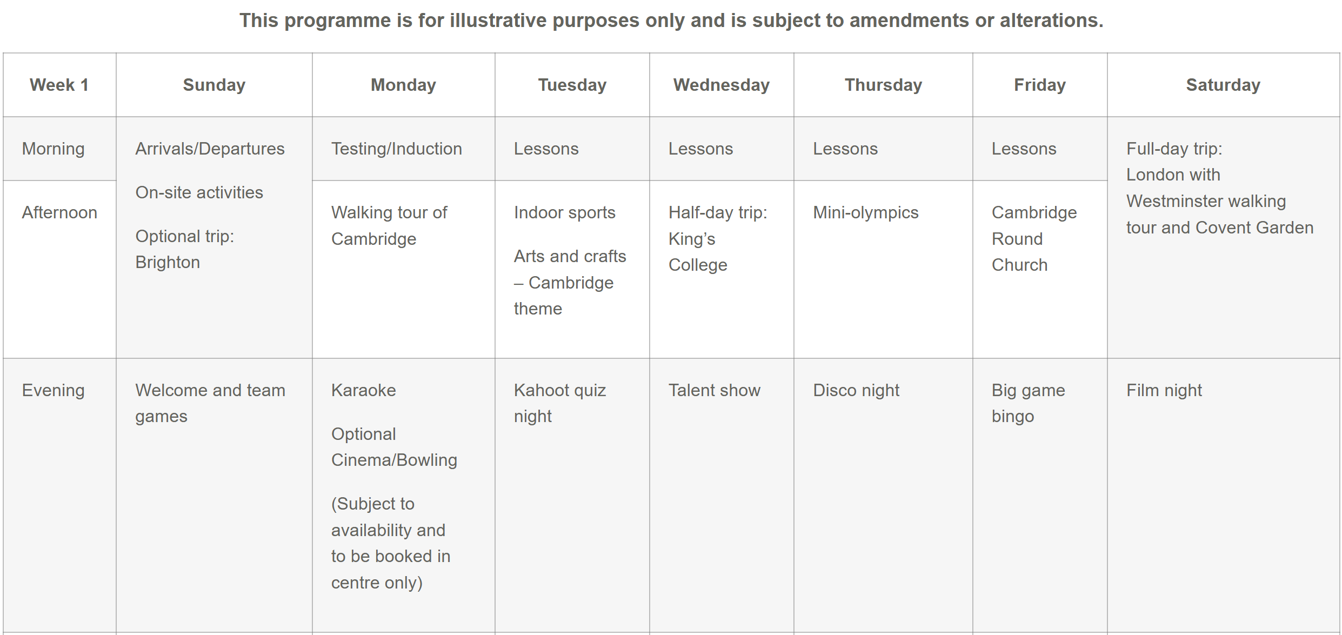Select the Saturday column header

pos(1223,85)
